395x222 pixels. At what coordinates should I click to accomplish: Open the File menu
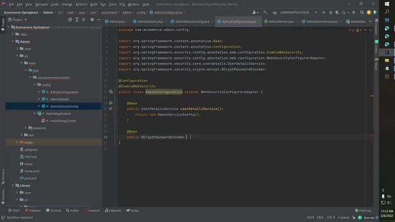point(11,4)
